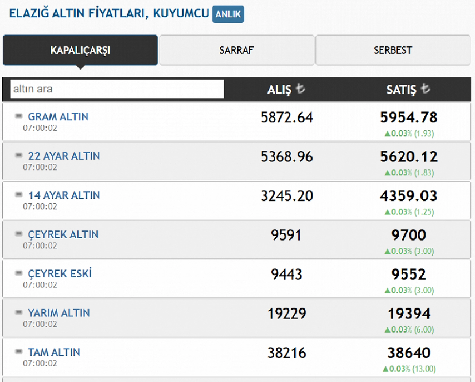The height and width of the screenshot is (382, 475).
Task: Open the 22 AYAR ALTIN link
Action: click(64, 156)
